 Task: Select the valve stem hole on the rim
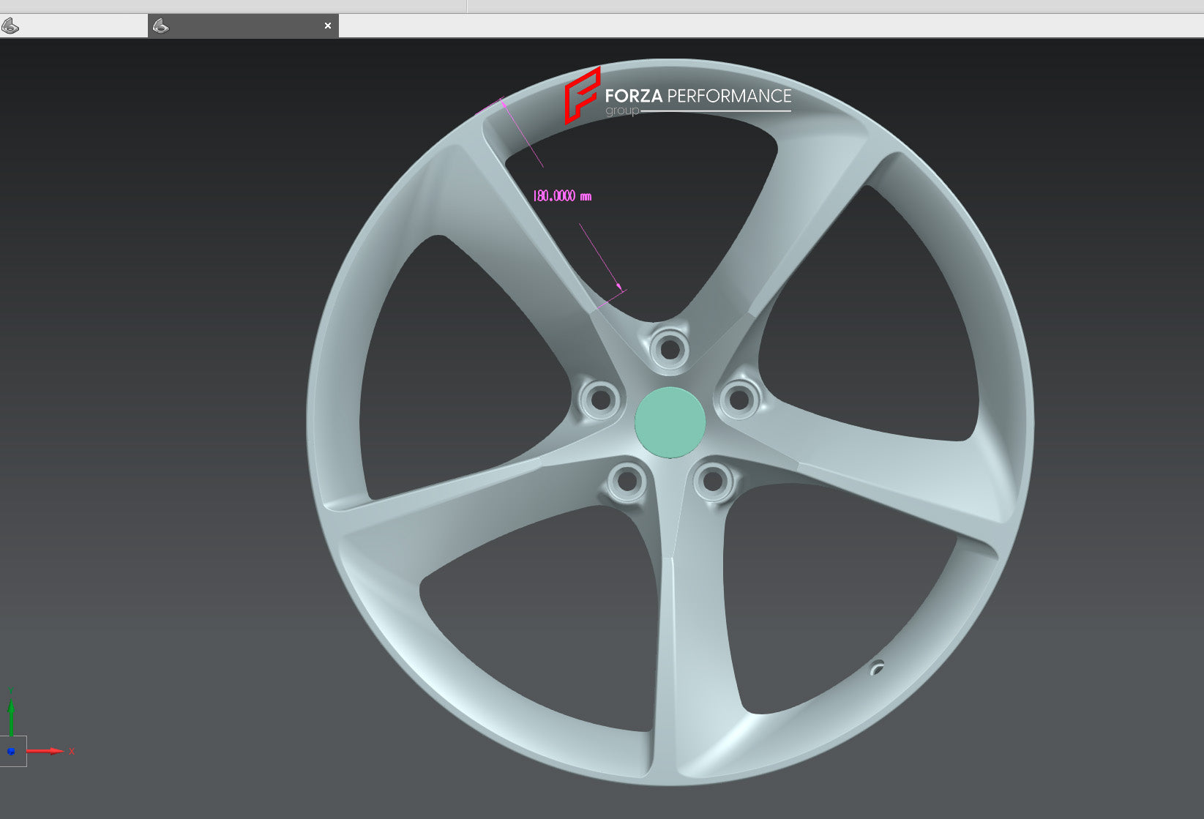[x=877, y=667]
